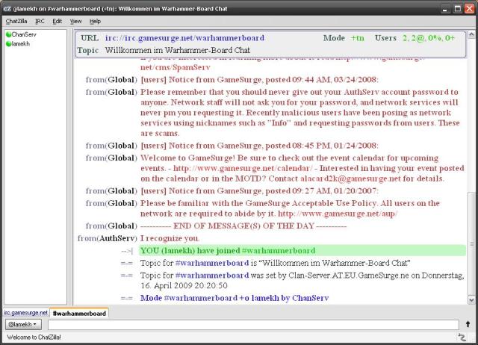This screenshot has width=478, height=345.
Task: Switch to the irc.gamesurge.net tab
Action: pos(26,313)
